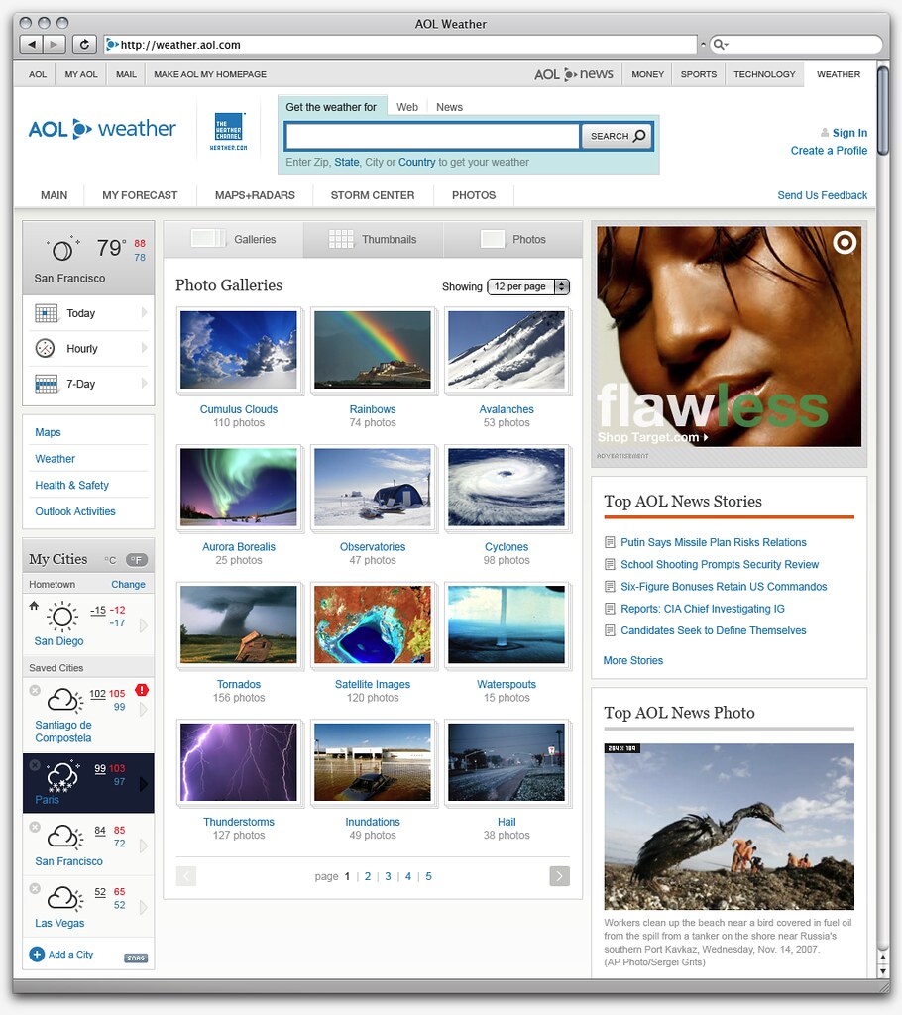Click the Weather Channel logo
The height and width of the screenshot is (1015, 902).
pyautogui.click(x=229, y=131)
